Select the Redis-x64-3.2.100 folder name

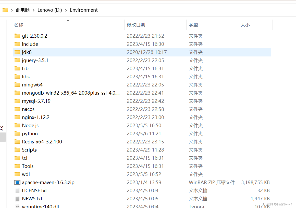tap(42, 142)
